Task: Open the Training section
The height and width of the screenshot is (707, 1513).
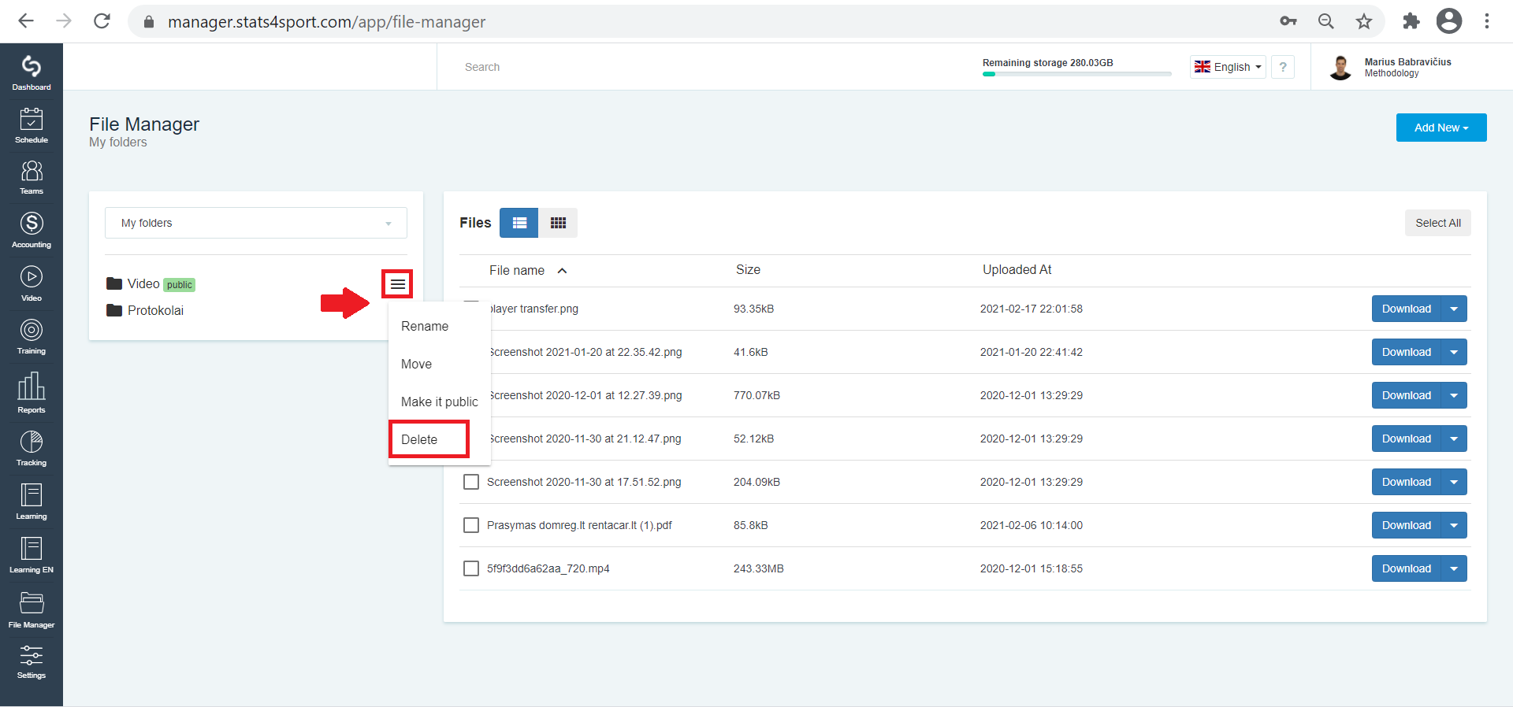Action: 32,337
